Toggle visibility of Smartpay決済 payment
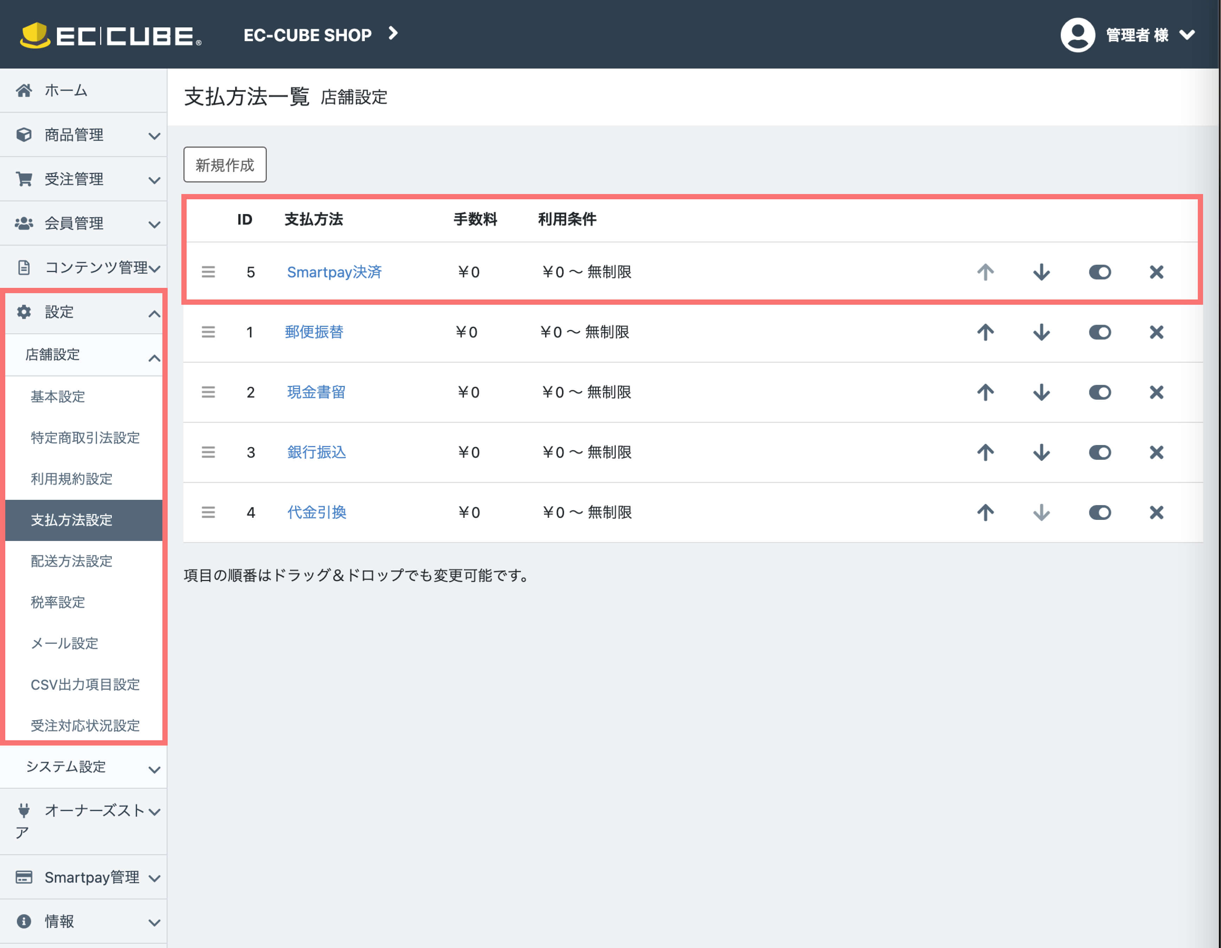 1099,272
